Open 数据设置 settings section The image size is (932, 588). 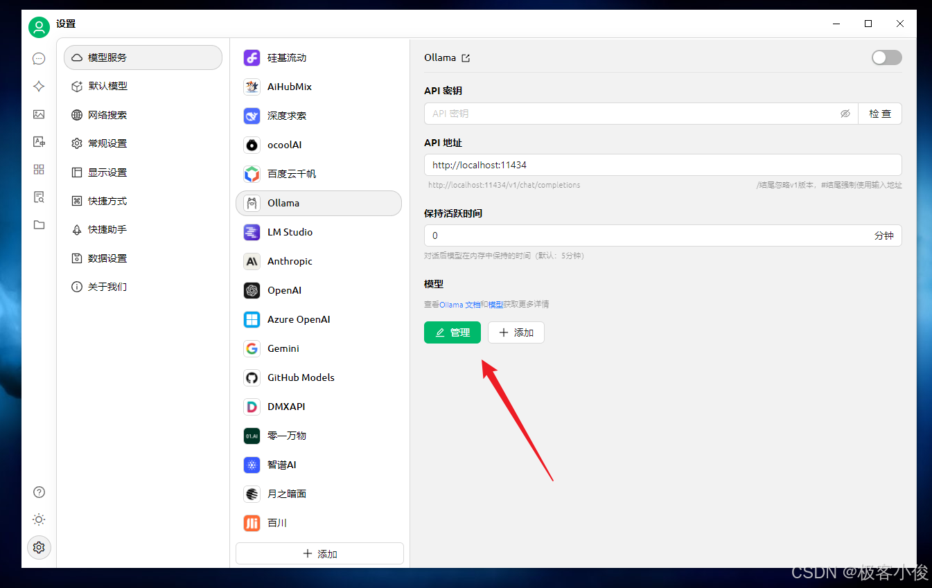143,258
